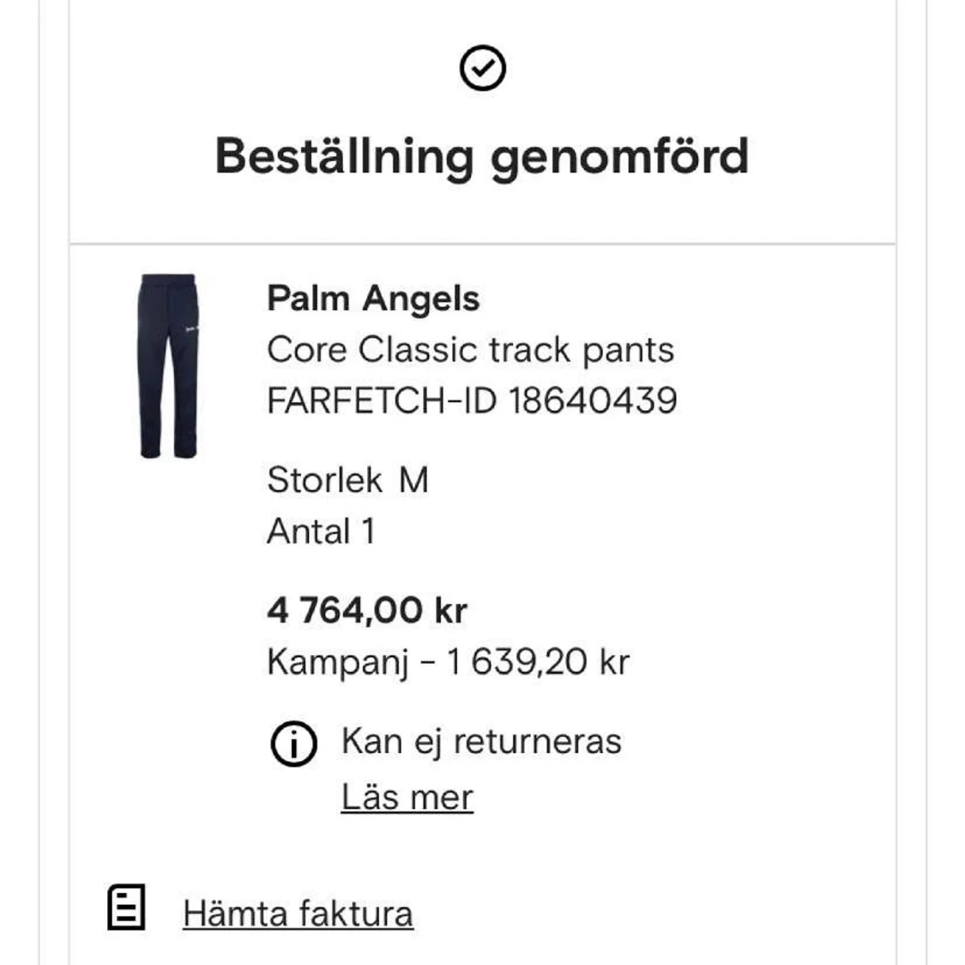Click the price 4 764,00 kr

[366, 611]
